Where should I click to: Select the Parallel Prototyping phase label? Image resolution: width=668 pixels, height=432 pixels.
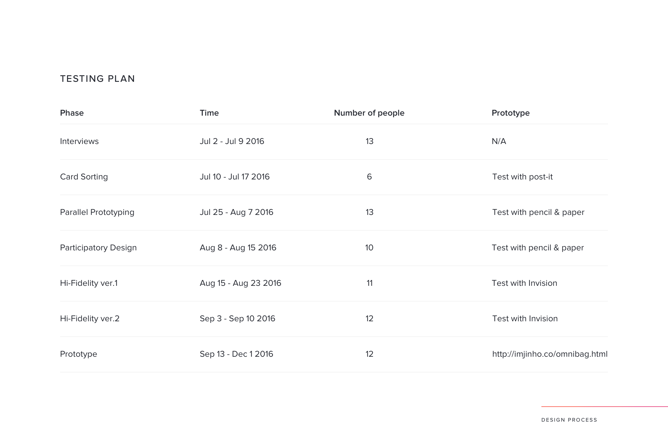[x=97, y=212]
